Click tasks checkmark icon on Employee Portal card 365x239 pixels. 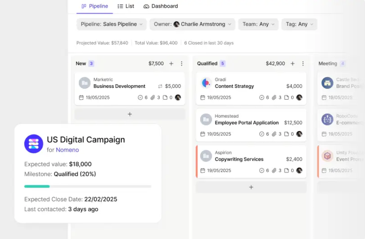(x=262, y=134)
